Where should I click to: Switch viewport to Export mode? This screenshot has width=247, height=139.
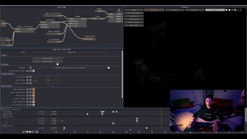click(174, 10)
